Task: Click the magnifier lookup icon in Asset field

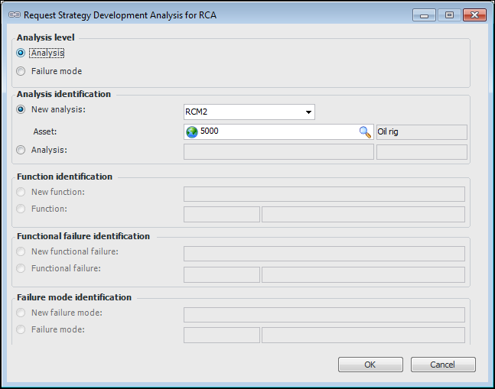Action: point(365,131)
